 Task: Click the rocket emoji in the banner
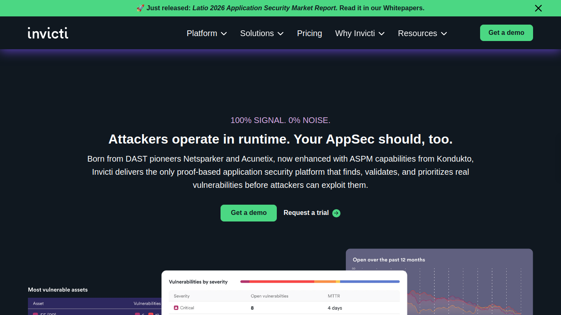pyautogui.click(x=140, y=8)
